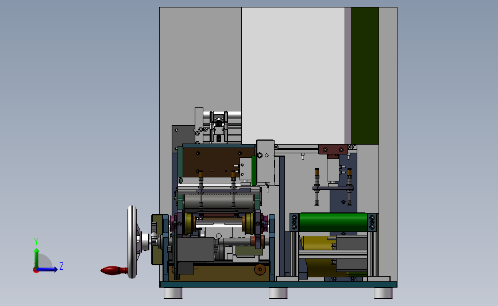Click the red origin of the coordinate triad
498x306 pixels.
point(36,270)
